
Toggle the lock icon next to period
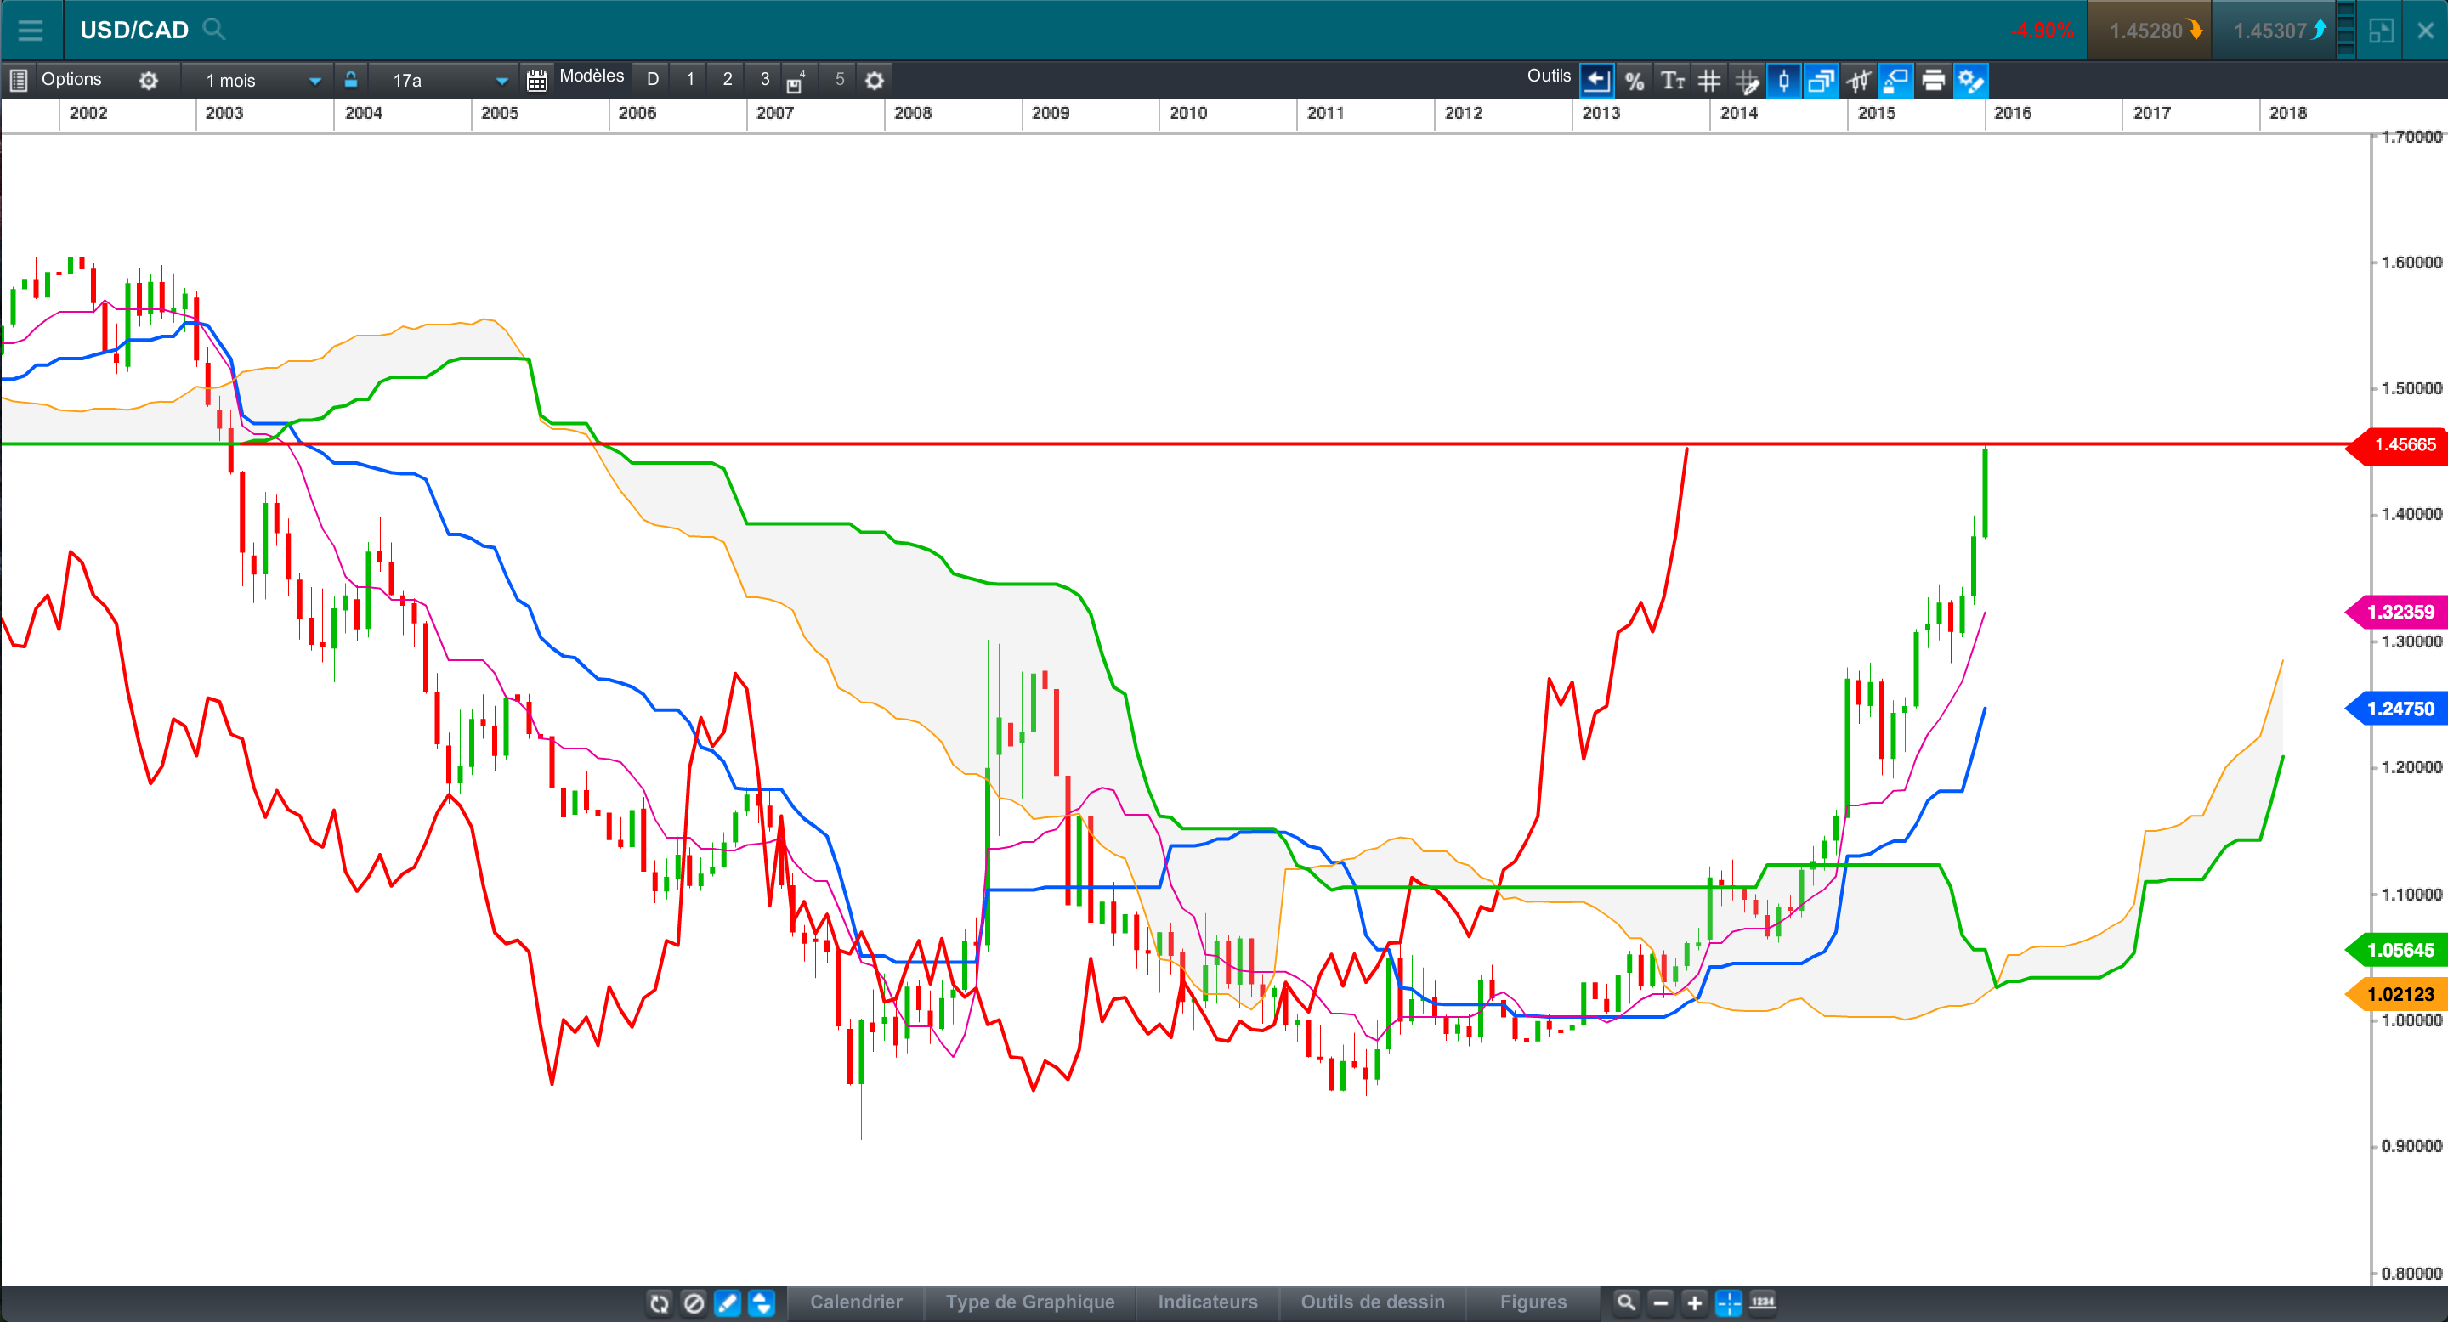tap(351, 80)
